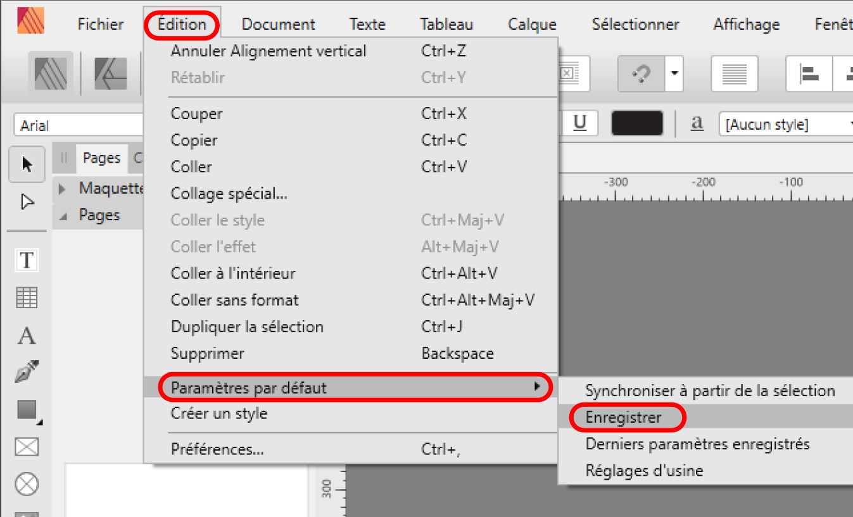
Task: Open the Sélectionner menu
Action: pos(635,25)
